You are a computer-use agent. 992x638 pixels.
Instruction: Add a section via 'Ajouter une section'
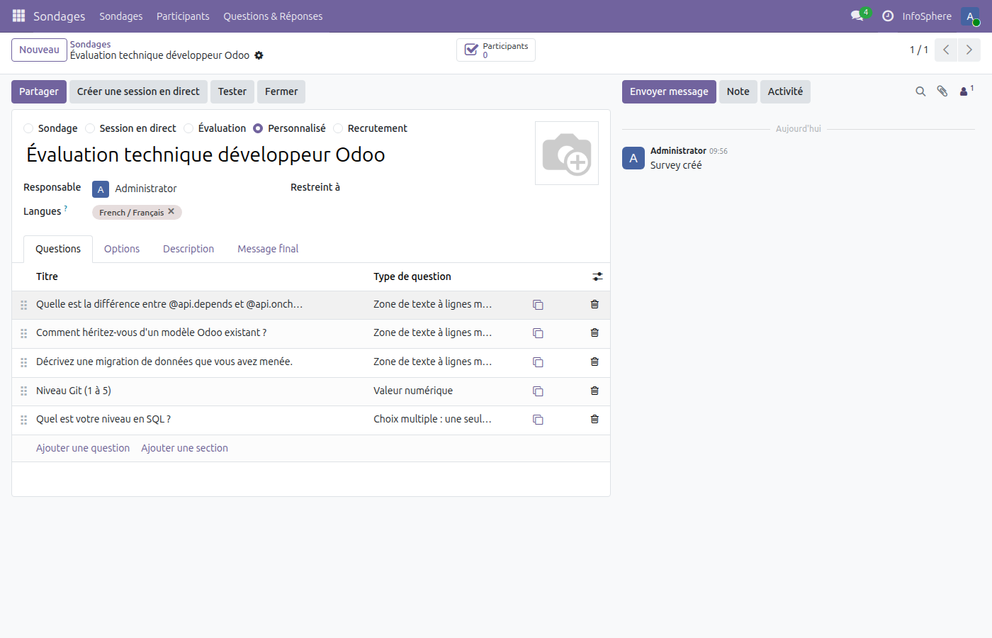[x=184, y=447]
